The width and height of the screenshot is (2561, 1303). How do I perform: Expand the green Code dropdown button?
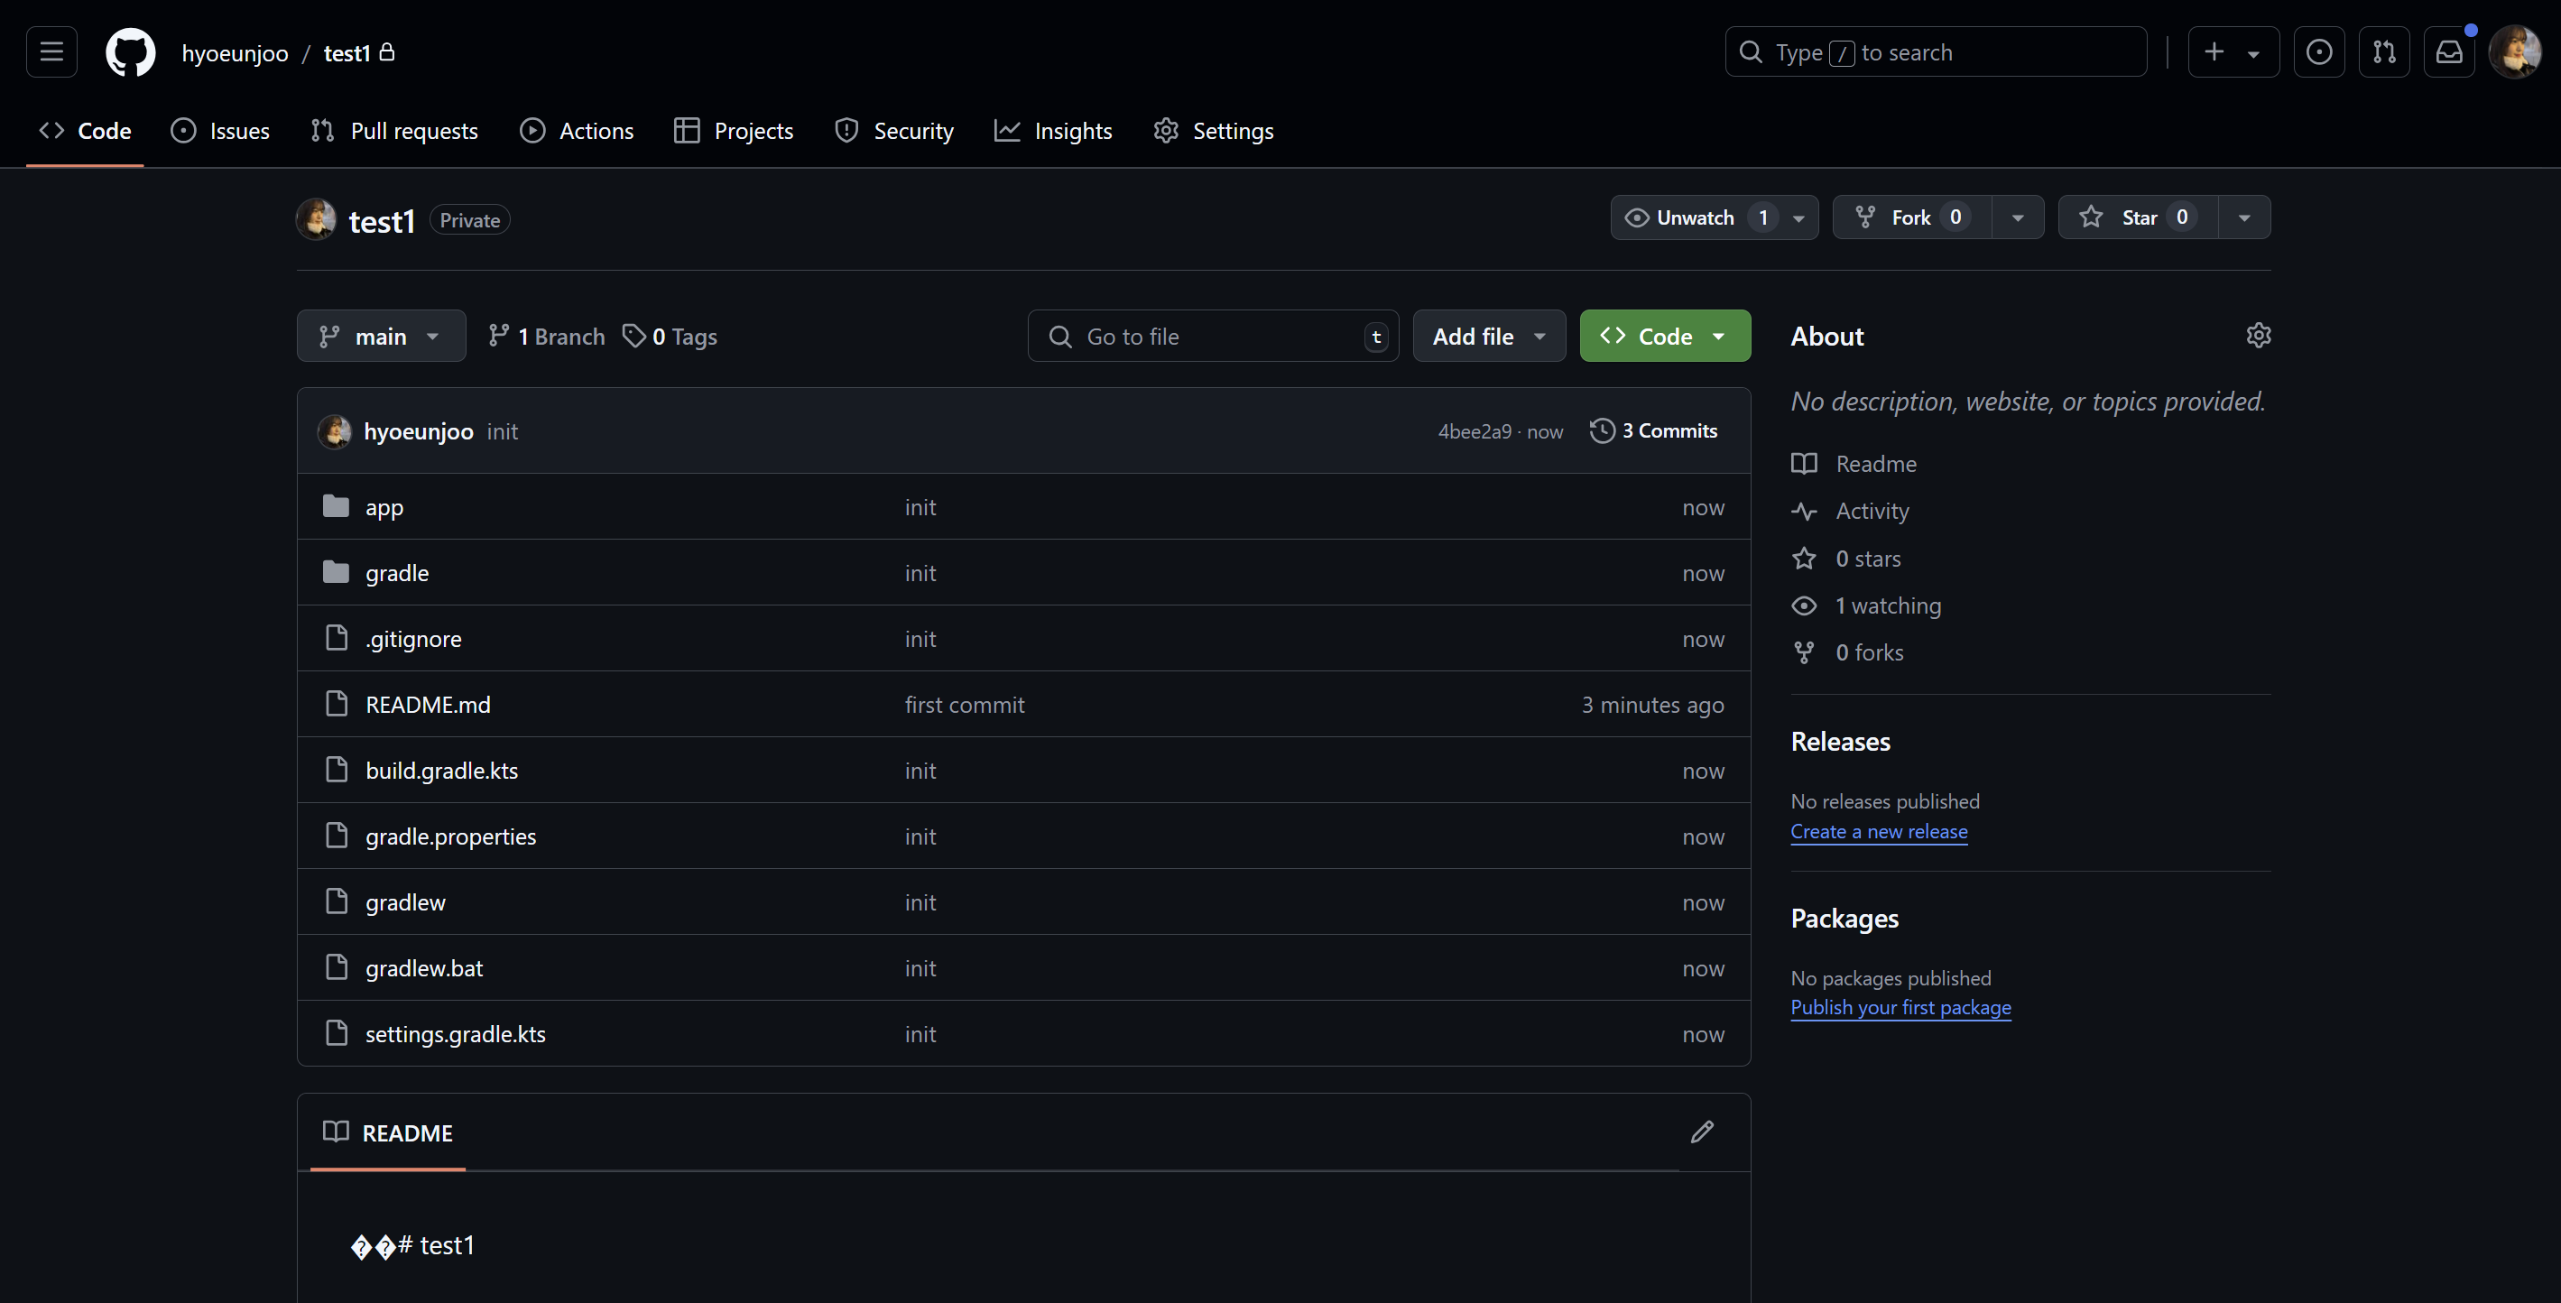1664,337
